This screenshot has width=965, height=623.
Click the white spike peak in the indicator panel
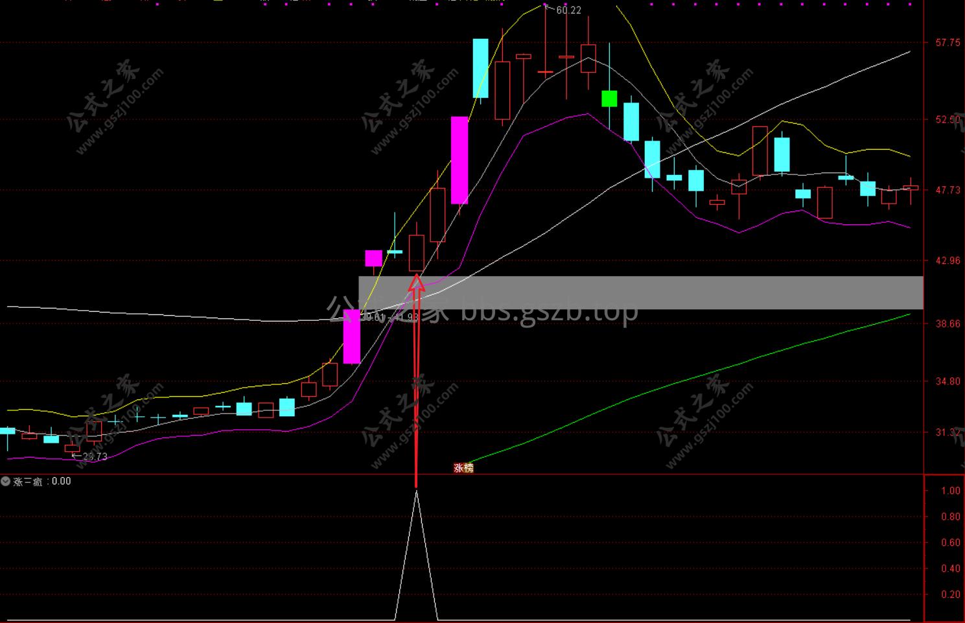pyautogui.click(x=416, y=491)
